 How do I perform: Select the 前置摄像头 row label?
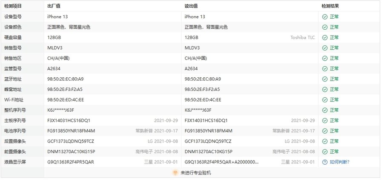15,152
